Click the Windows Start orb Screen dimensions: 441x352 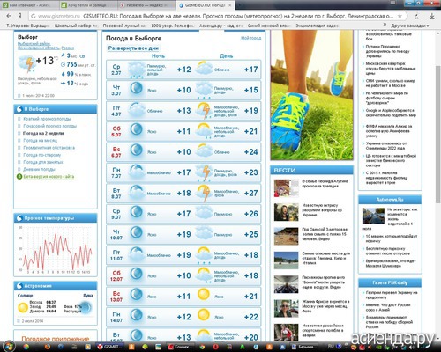pyautogui.click(x=9, y=346)
